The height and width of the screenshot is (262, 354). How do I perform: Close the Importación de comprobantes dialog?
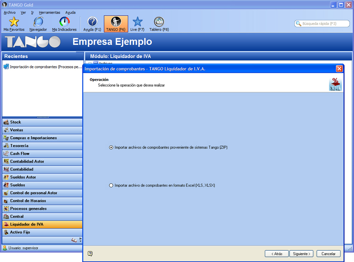coord(339,69)
